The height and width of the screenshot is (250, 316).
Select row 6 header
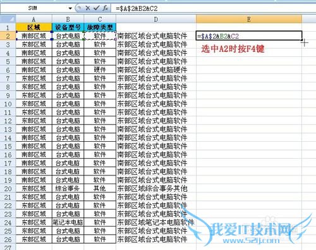click(x=8, y=70)
